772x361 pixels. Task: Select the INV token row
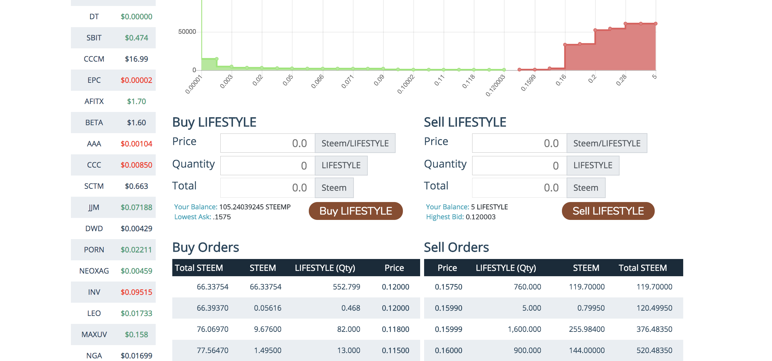point(113,292)
